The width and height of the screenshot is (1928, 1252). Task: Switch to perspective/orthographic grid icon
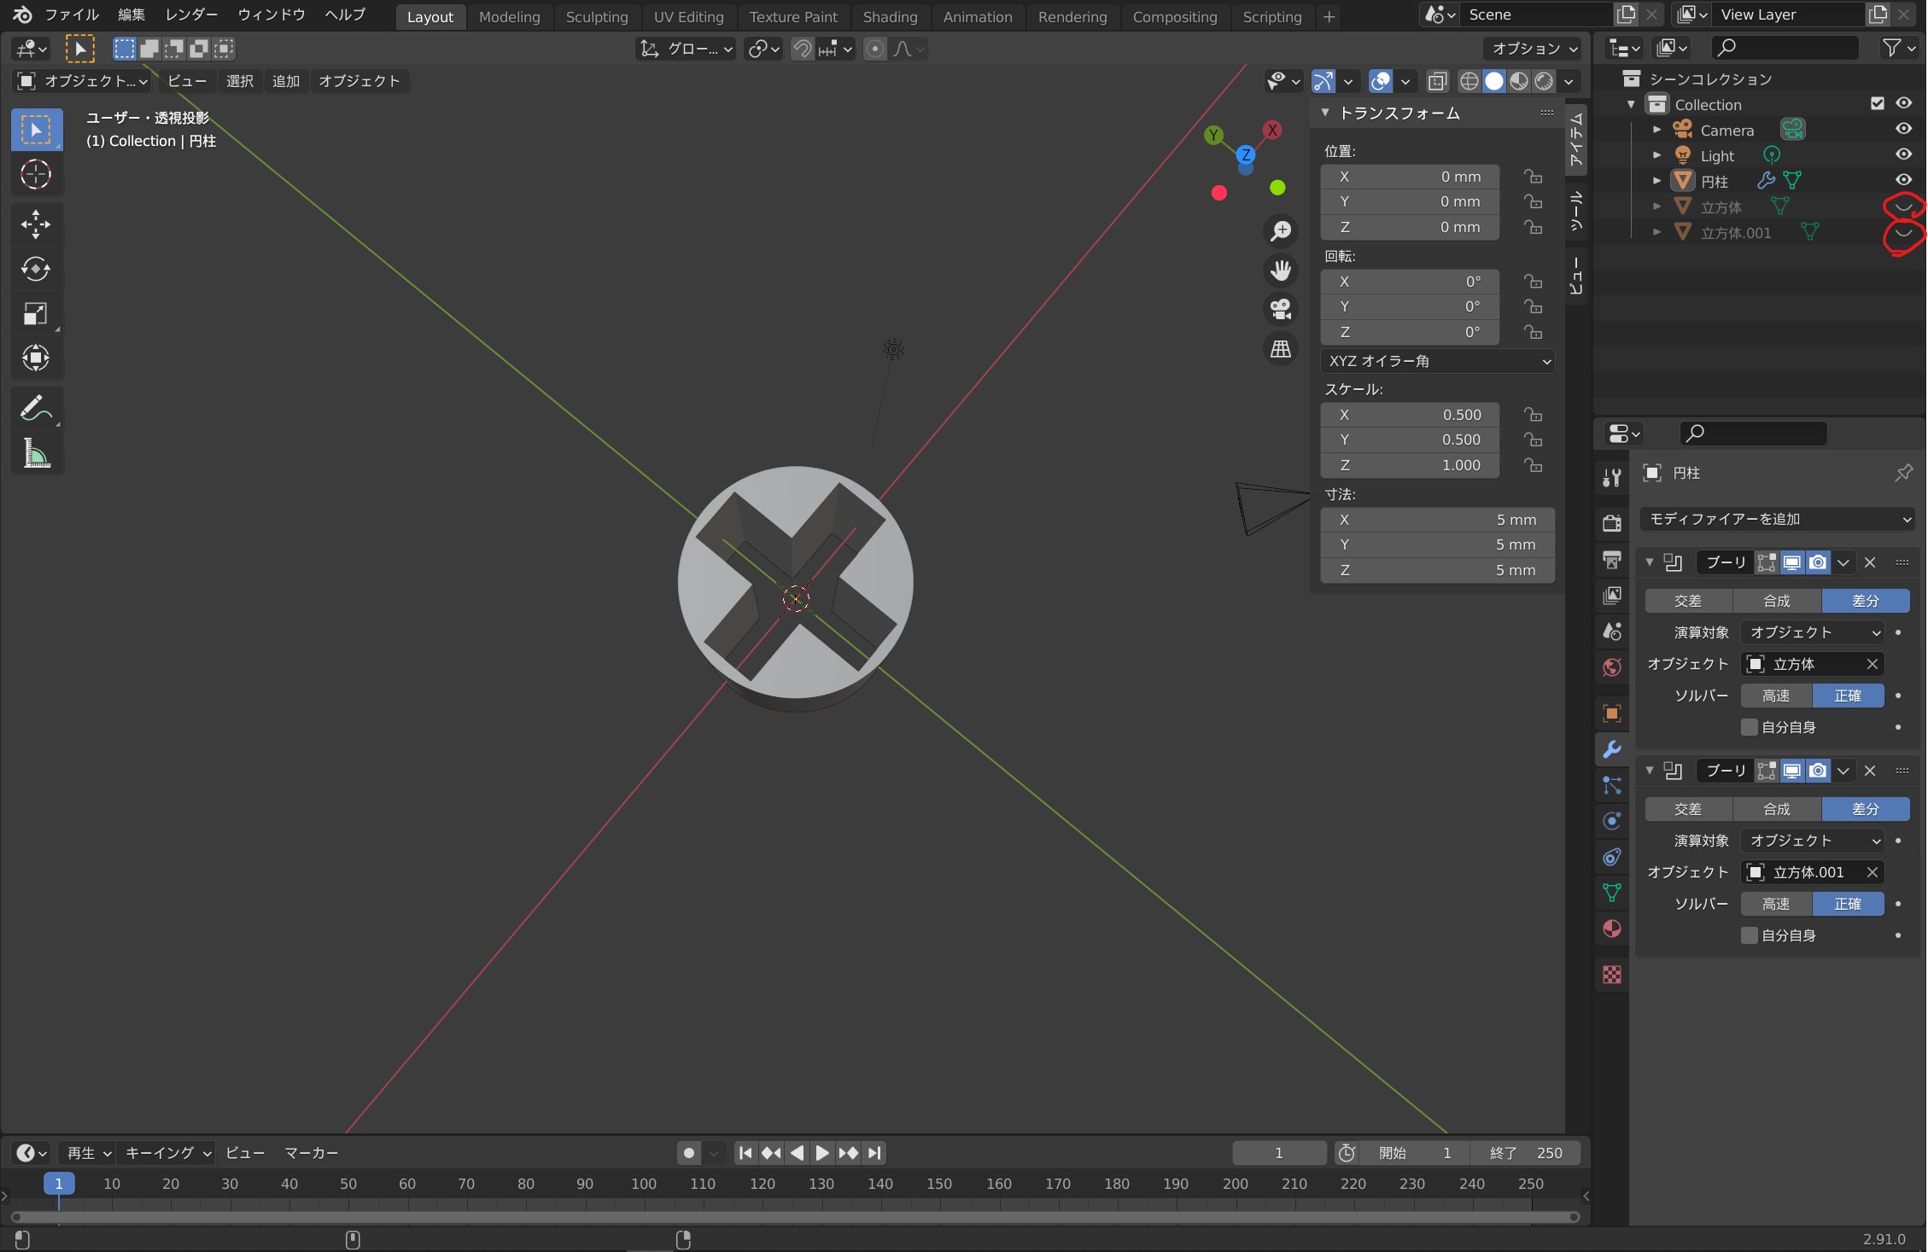click(1281, 348)
